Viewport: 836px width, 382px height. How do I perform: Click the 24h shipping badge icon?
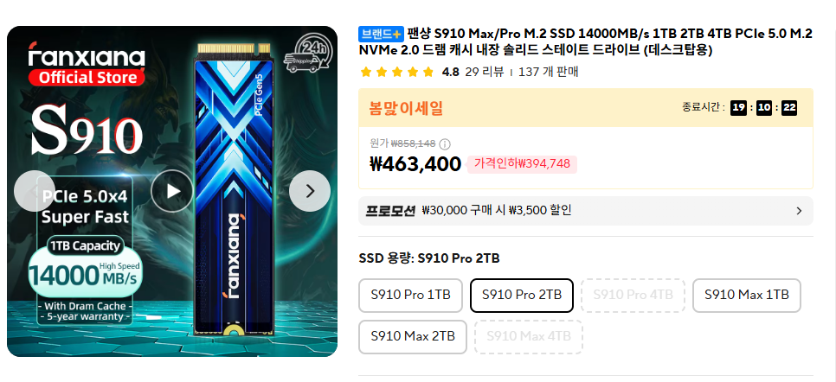312,53
